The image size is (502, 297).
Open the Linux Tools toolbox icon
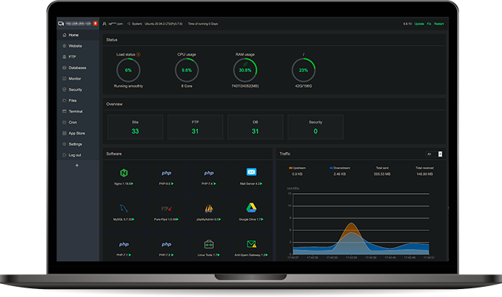[x=209, y=245]
